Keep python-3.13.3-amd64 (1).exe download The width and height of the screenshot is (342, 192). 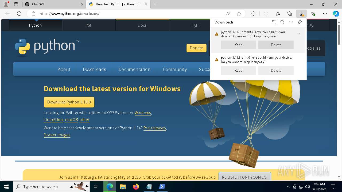(238, 45)
